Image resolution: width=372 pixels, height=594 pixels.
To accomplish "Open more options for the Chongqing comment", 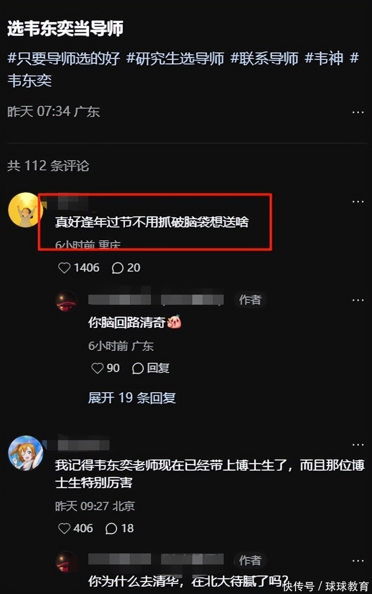I will click(x=358, y=202).
